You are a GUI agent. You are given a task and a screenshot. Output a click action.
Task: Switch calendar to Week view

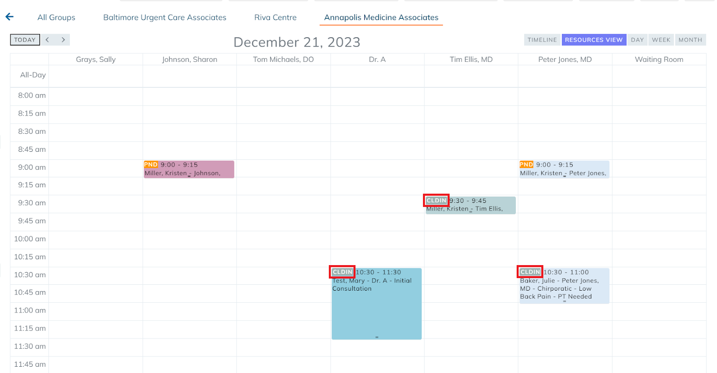pos(661,40)
